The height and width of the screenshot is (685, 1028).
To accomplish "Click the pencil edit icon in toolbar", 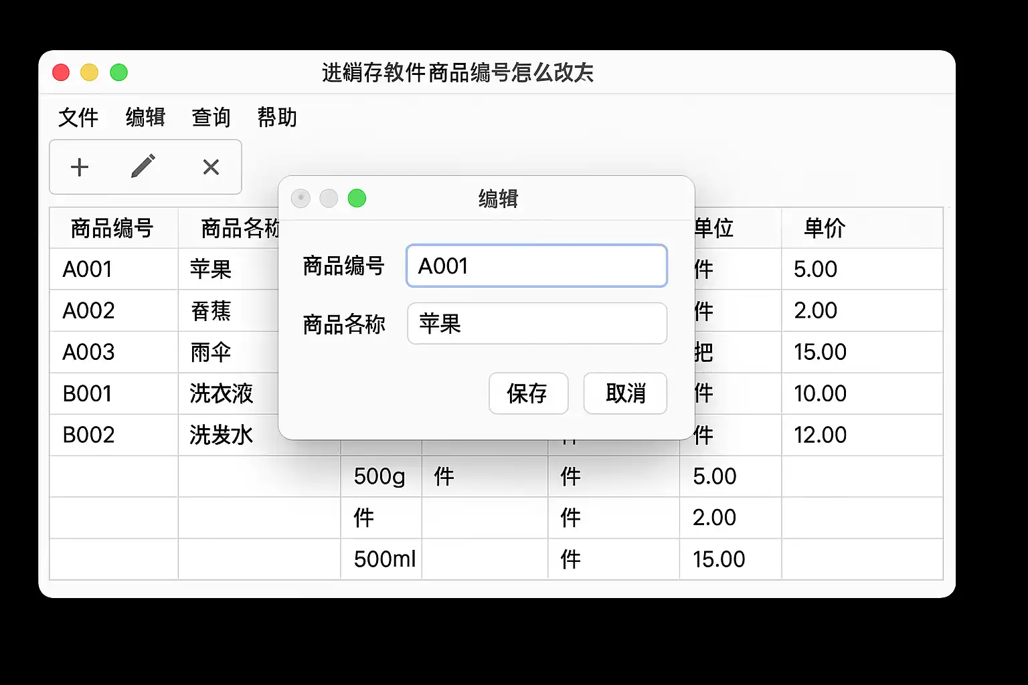I will 143,167.
